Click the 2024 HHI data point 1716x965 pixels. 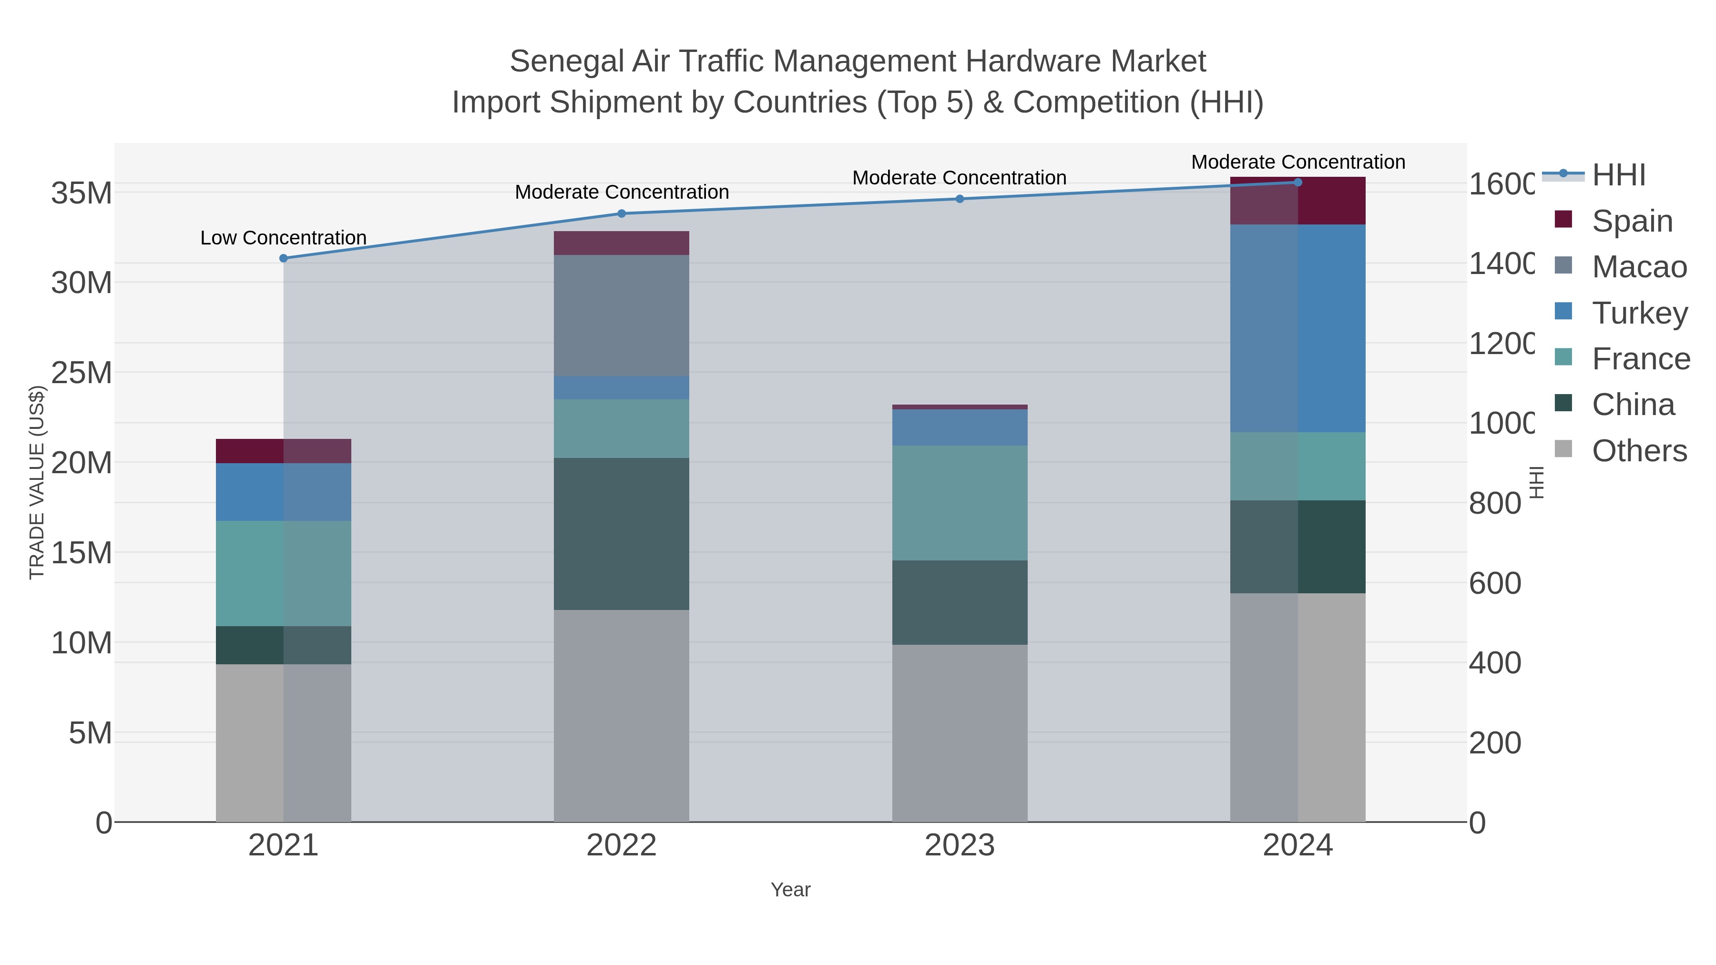pos(1297,183)
